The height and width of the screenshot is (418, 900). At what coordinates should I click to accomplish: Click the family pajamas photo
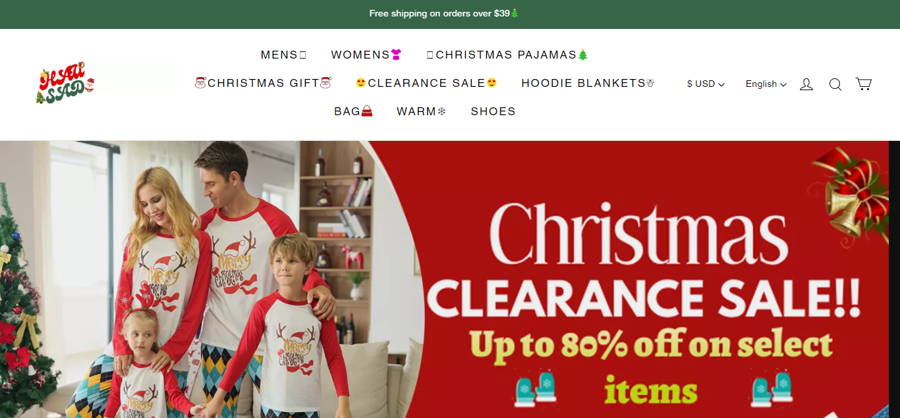(198, 279)
